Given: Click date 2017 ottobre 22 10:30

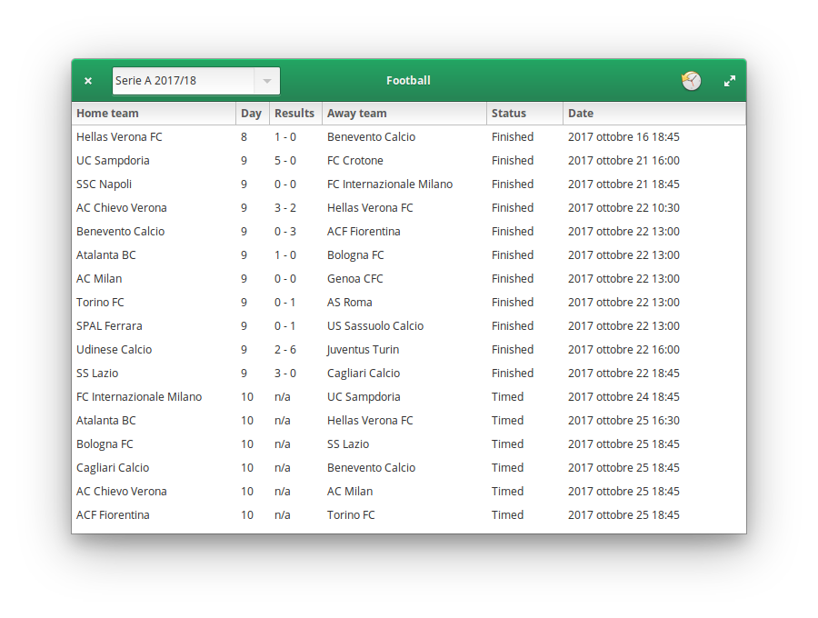Looking at the screenshot, I should pyautogui.click(x=623, y=207).
